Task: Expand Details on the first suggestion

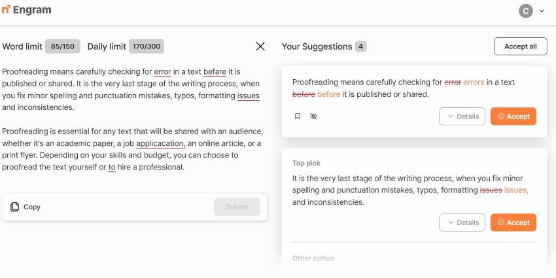Action: 462,116
